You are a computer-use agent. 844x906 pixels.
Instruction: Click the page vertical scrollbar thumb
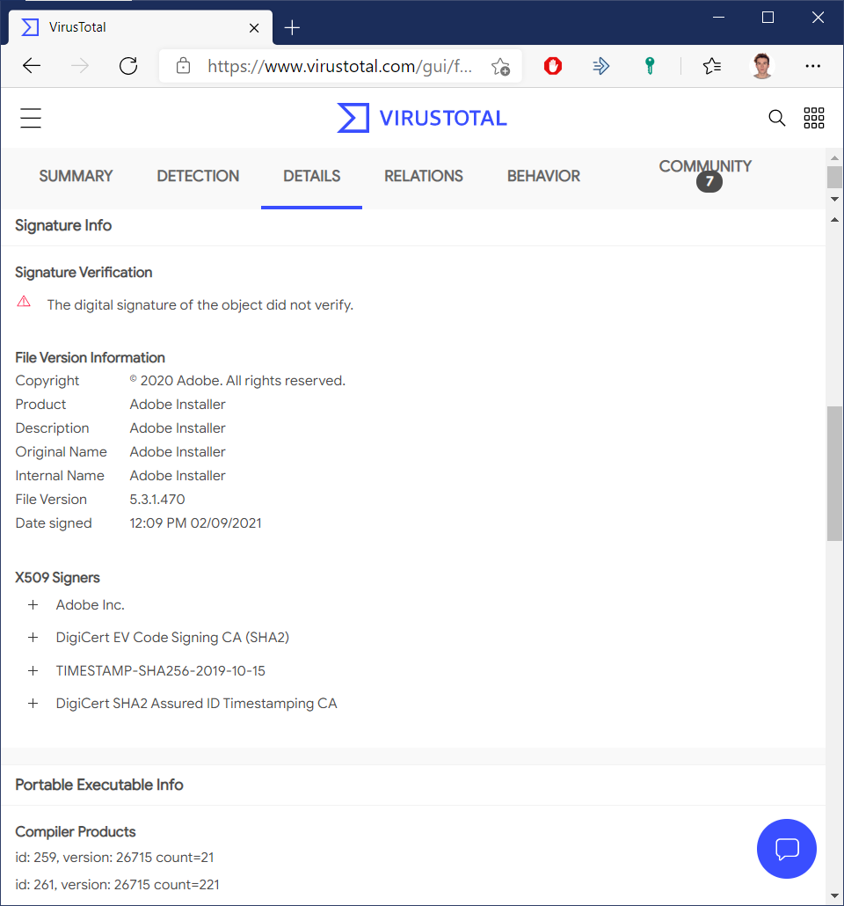click(834, 473)
